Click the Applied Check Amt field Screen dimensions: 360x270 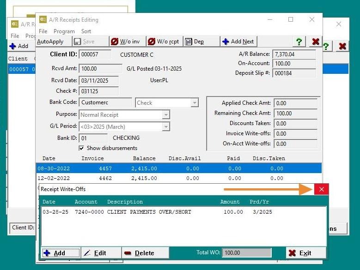tap(295, 103)
